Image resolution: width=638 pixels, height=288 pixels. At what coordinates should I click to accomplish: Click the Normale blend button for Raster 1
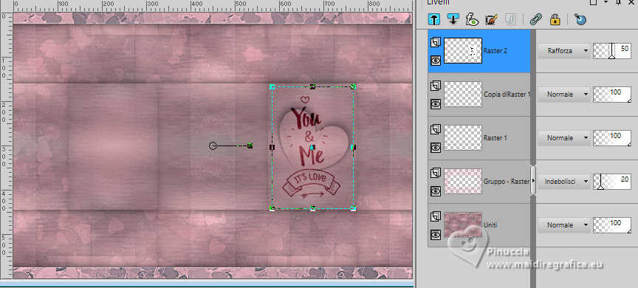point(564,138)
